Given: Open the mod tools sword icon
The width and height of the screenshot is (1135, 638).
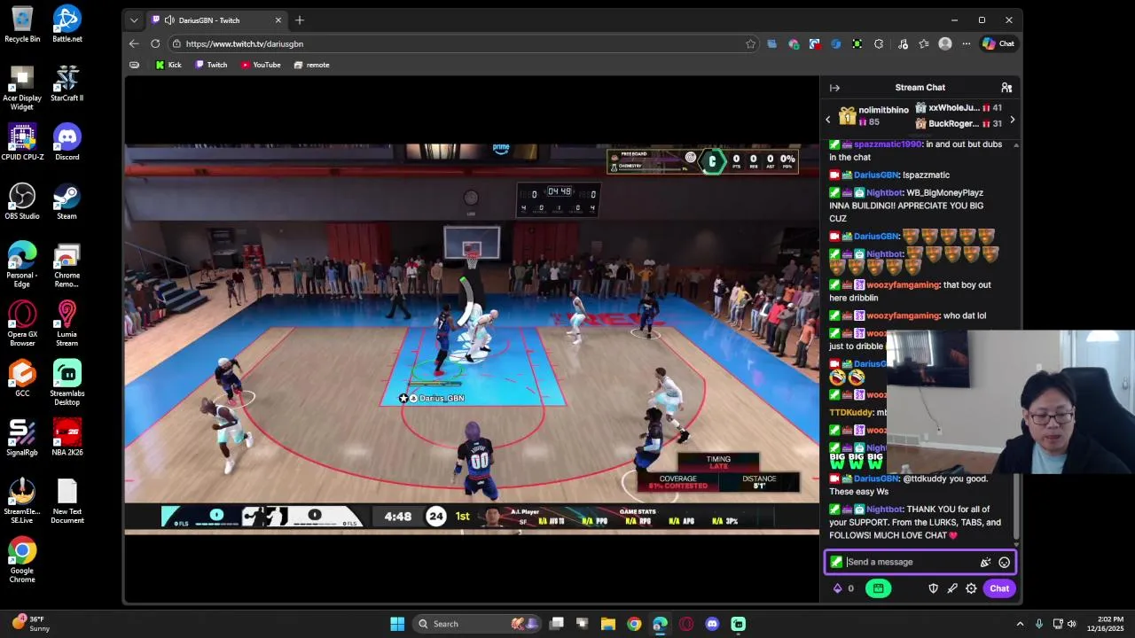Looking at the screenshot, I should pyautogui.click(x=952, y=588).
